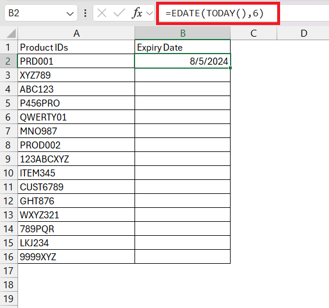The height and width of the screenshot is (308, 329).
Task: Select cell containing PRD001
Action: (76, 61)
